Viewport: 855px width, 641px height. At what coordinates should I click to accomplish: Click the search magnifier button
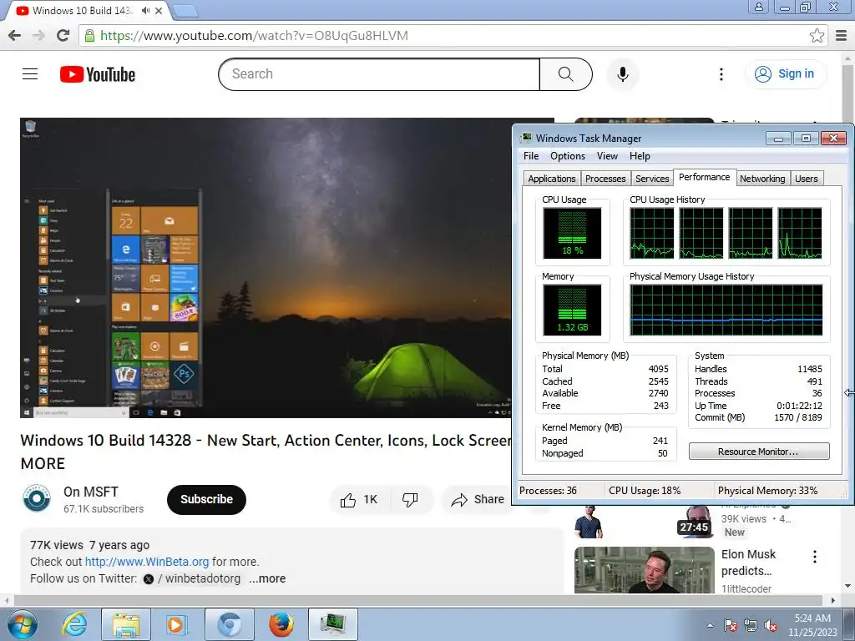(565, 74)
